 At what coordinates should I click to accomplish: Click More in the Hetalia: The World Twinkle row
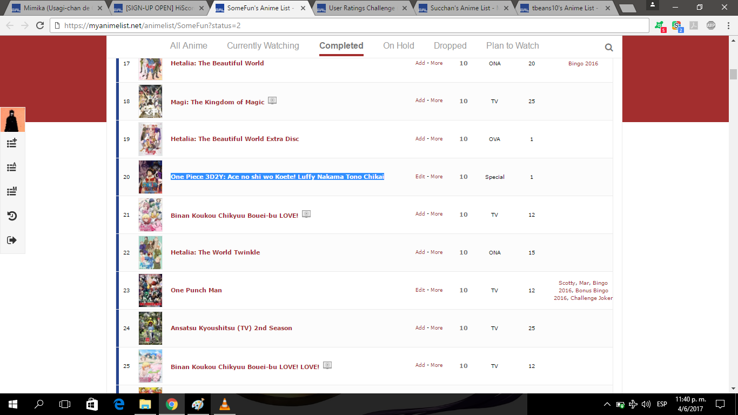tap(437, 252)
